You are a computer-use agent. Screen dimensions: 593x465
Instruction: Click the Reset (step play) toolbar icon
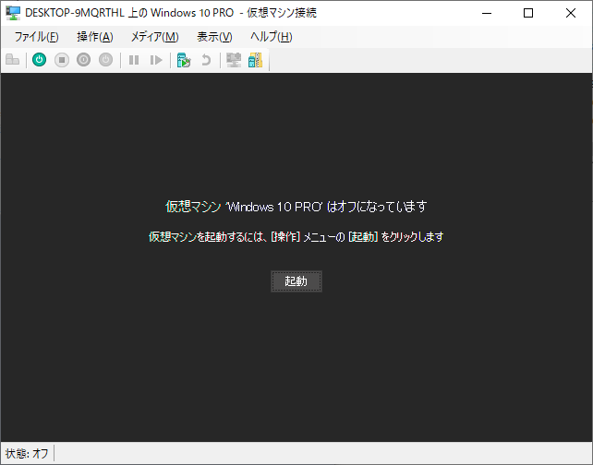pos(156,60)
